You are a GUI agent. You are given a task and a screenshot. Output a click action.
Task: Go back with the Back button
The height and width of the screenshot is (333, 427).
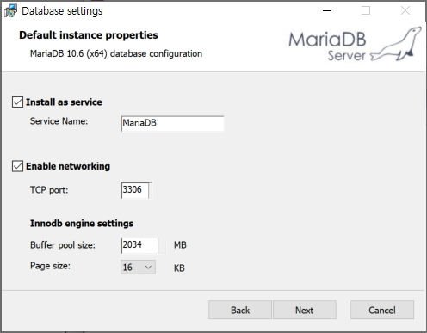click(x=240, y=310)
